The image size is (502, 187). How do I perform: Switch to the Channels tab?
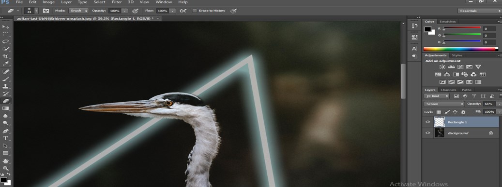pyautogui.click(x=448, y=90)
